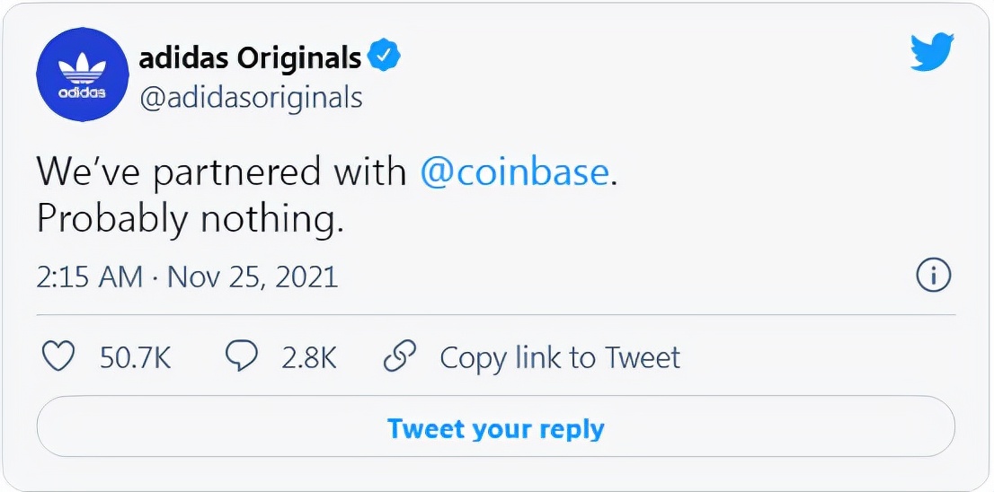Screen dimensions: 994x492
Task: Click the adidas Originals display name
Action: point(251,59)
